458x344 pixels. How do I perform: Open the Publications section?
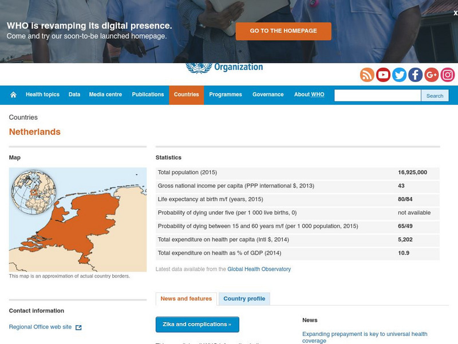148,94
